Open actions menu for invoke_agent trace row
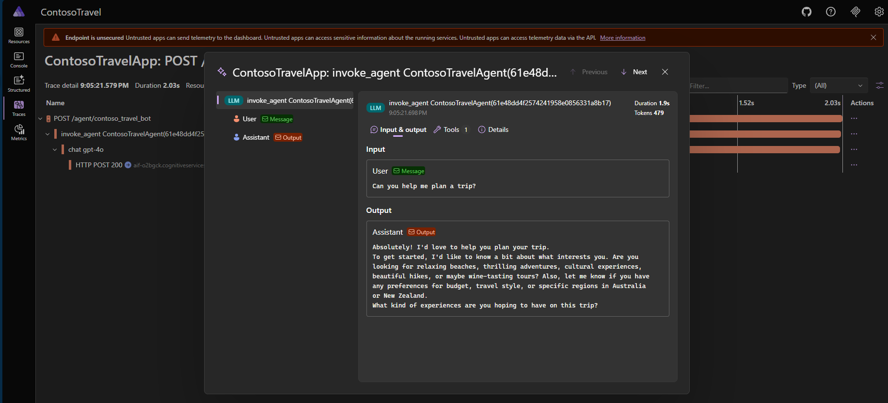The height and width of the screenshot is (403, 888). pos(854,134)
